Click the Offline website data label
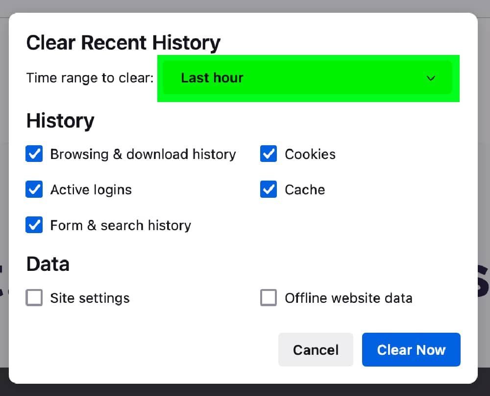 [x=348, y=298]
